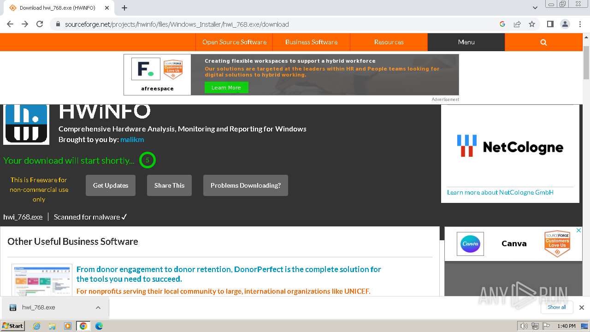The width and height of the screenshot is (590, 332).
Task: Open the malikm author link
Action: tap(132, 139)
